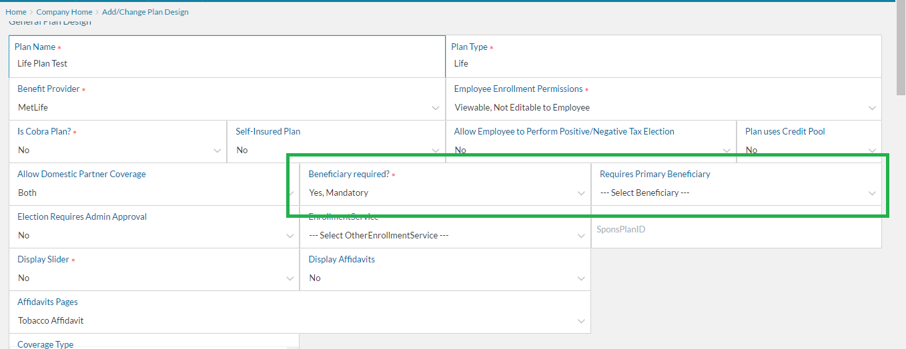Click the Add/Change Plan Design breadcrumb

(x=145, y=12)
